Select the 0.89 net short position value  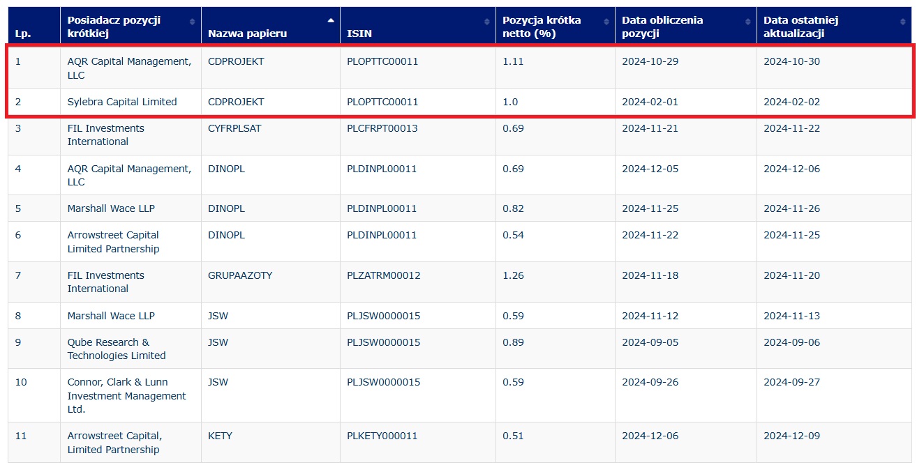coord(513,342)
